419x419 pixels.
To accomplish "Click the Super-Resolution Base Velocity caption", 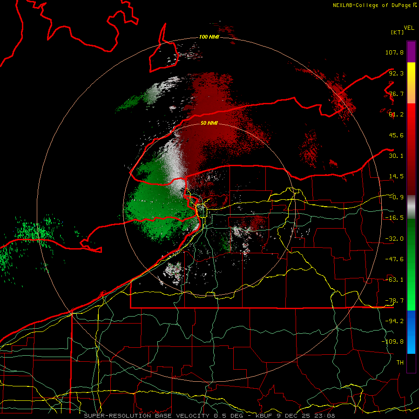I will click(209, 416).
